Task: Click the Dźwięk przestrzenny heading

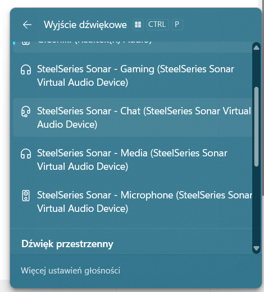Action: (67, 244)
